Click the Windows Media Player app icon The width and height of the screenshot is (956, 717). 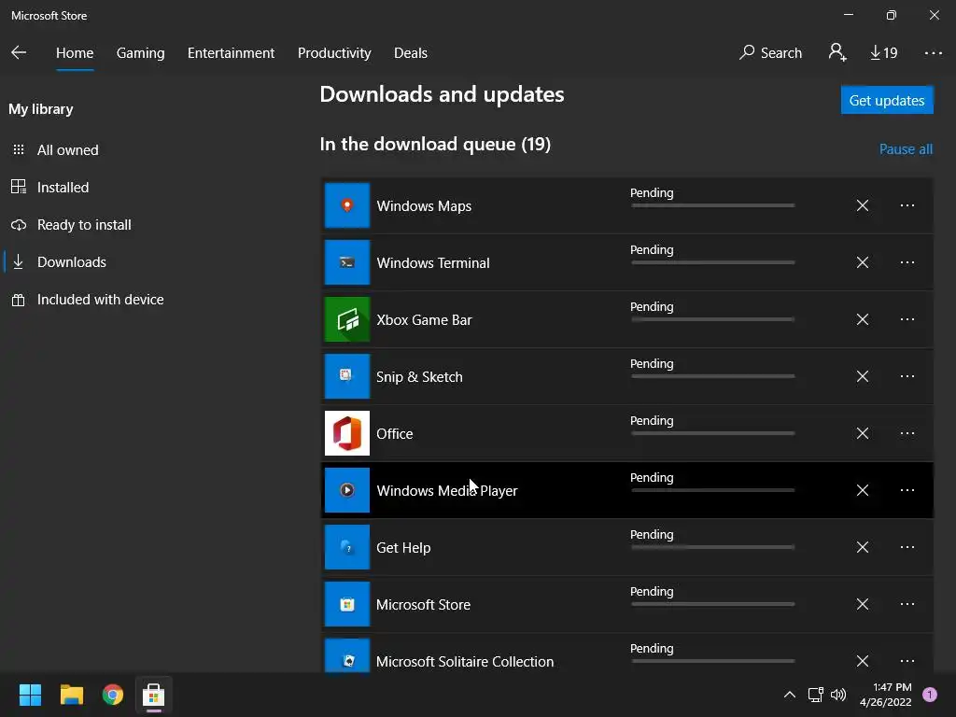[347, 490]
